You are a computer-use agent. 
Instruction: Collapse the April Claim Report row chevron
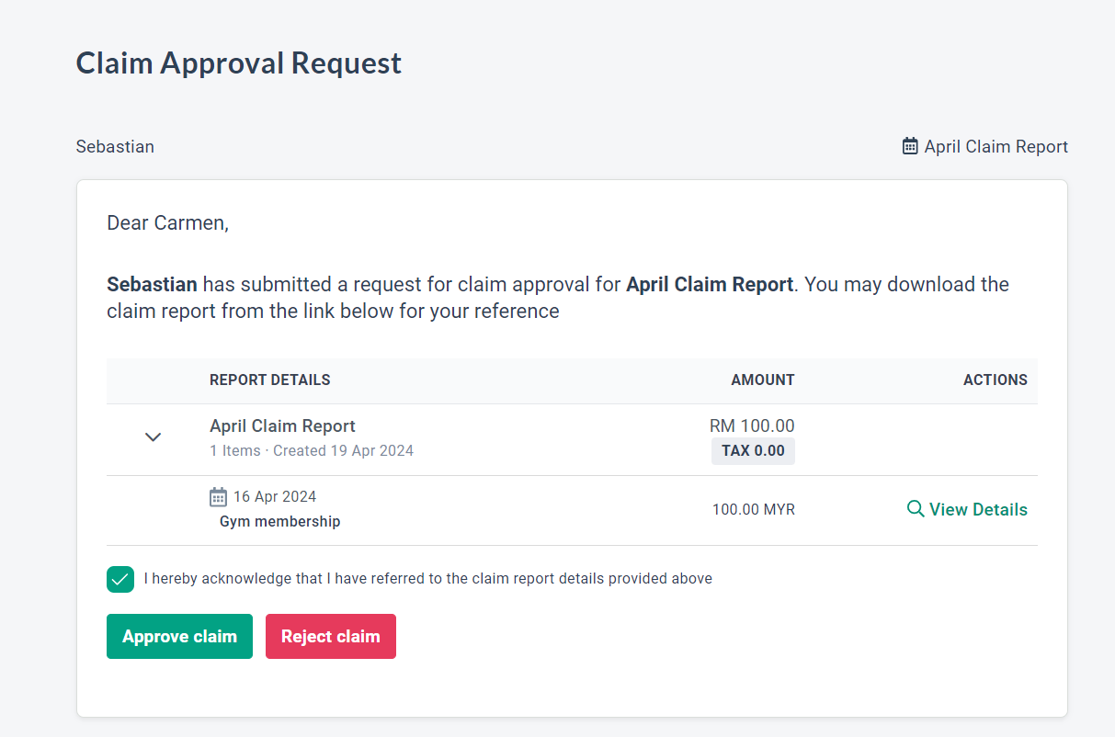click(x=154, y=437)
